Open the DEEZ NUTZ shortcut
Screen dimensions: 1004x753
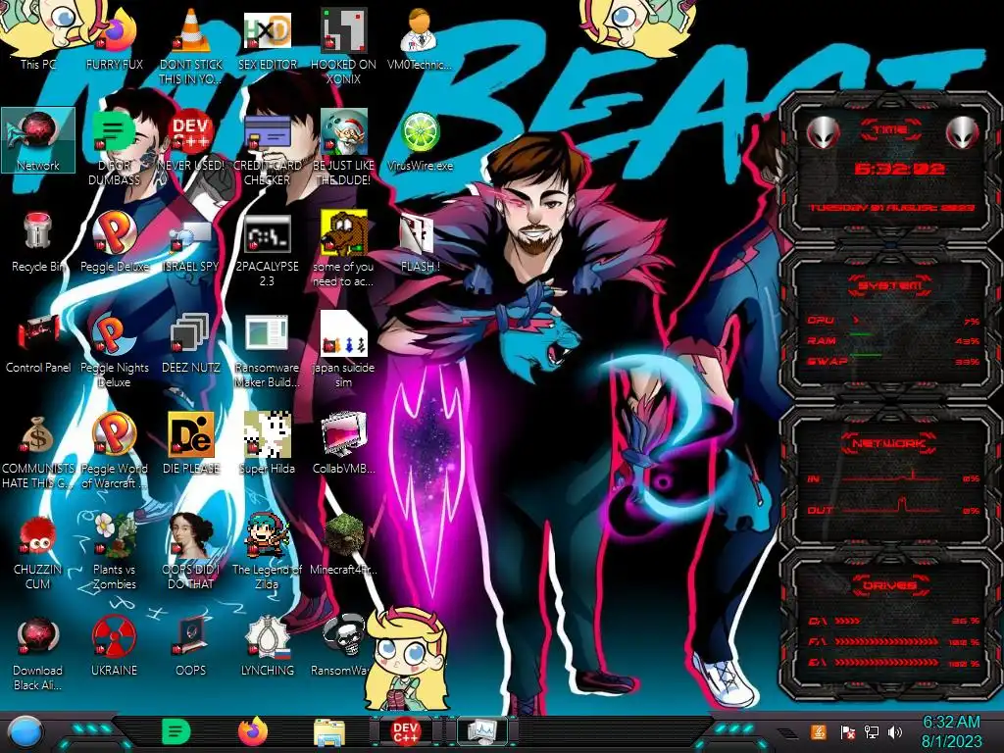point(191,342)
